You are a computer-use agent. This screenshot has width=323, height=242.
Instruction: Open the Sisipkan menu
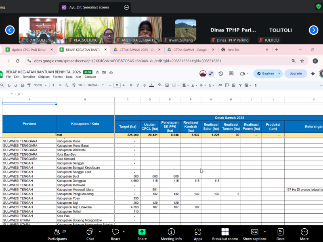44,77
